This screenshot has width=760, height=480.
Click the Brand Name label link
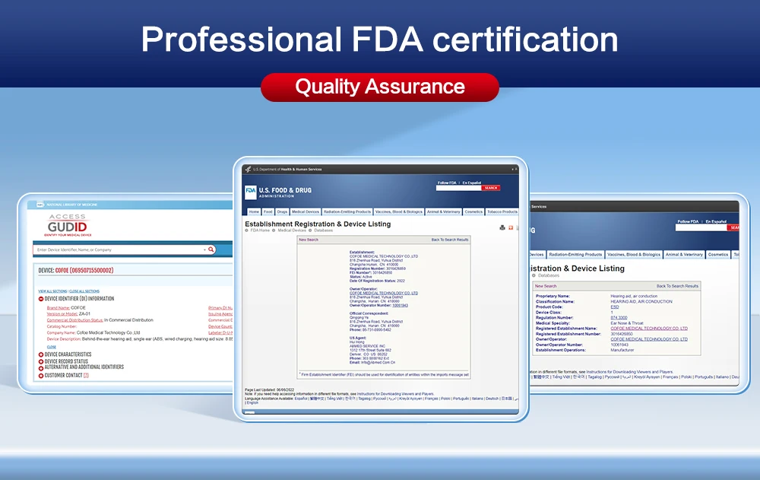[x=59, y=308]
